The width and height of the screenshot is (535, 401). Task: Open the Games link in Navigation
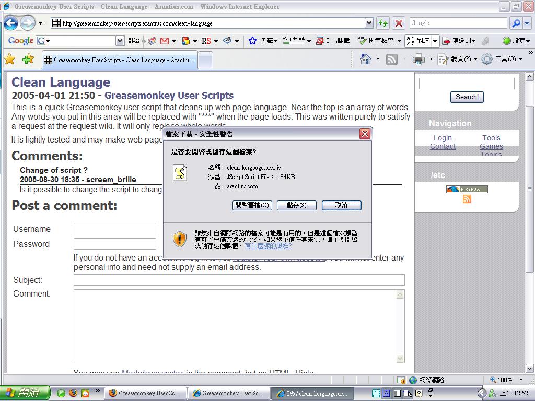[491, 146]
